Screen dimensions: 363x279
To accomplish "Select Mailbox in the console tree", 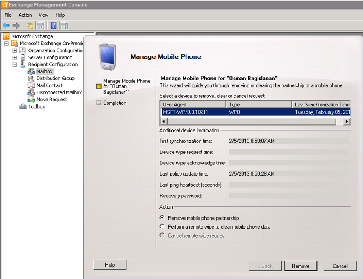I will (45, 71).
